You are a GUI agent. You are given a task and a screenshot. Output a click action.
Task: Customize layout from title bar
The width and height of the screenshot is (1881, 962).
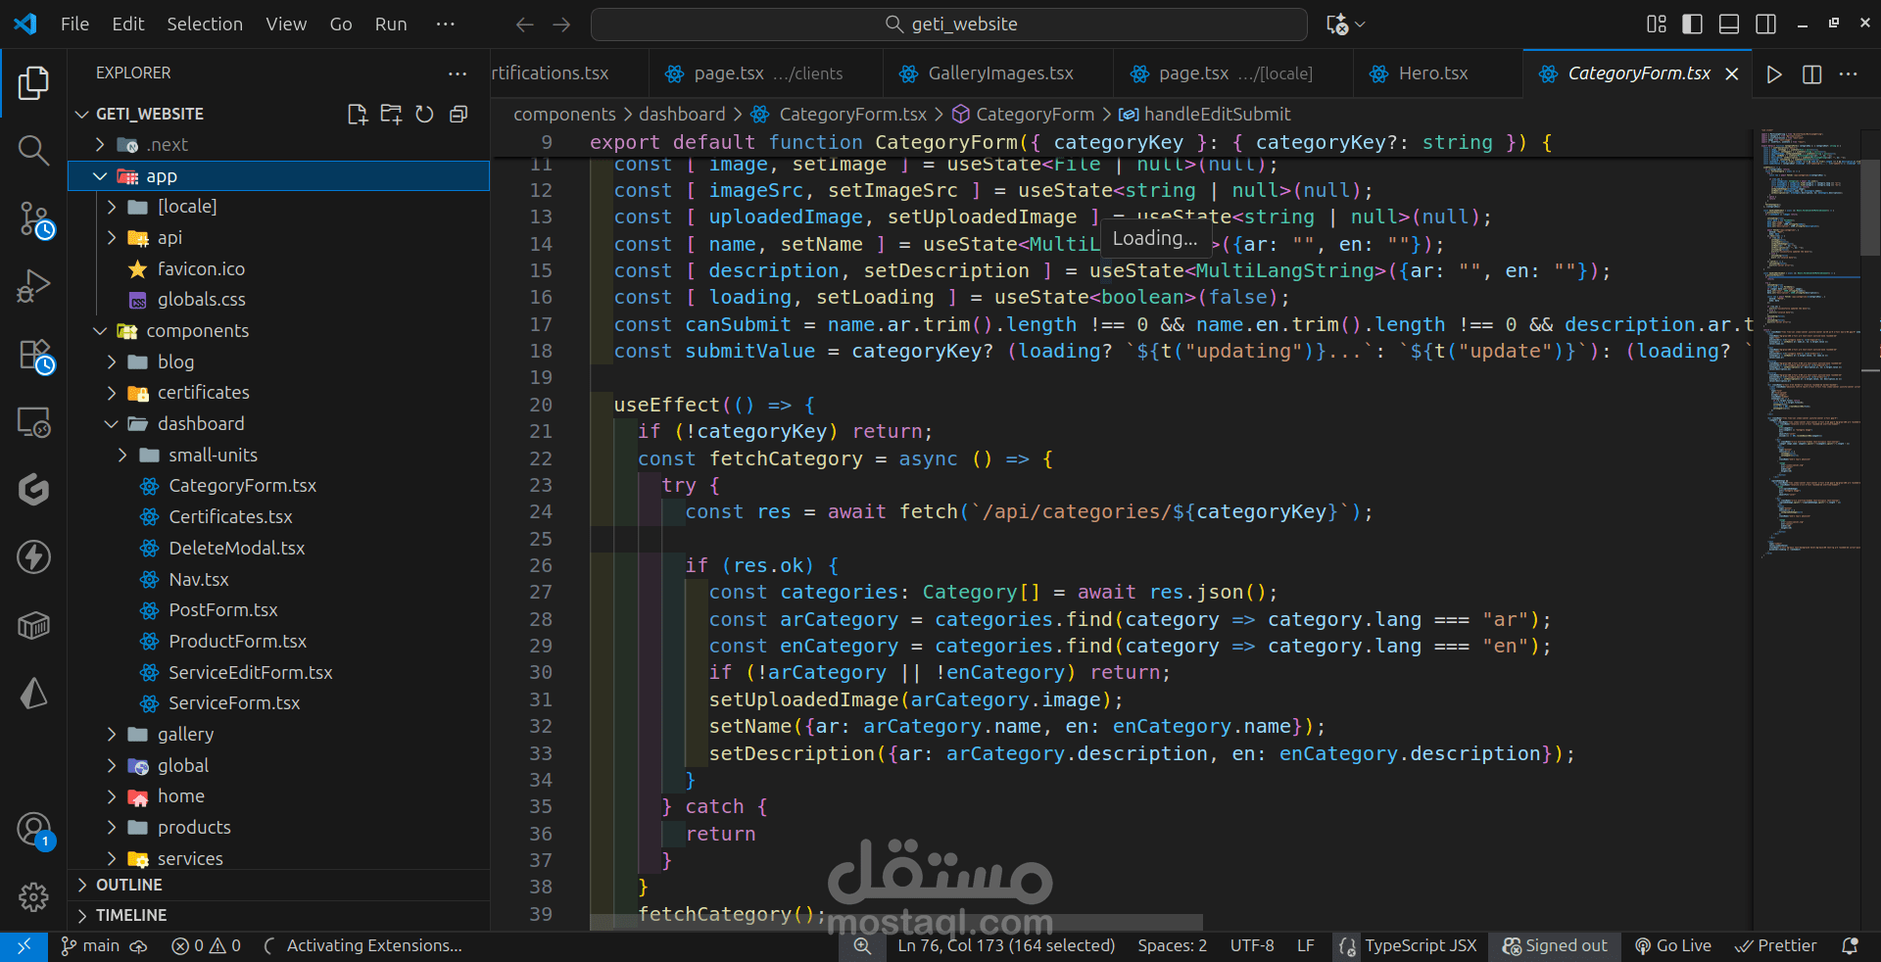pyautogui.click(x=1657, y=24)
